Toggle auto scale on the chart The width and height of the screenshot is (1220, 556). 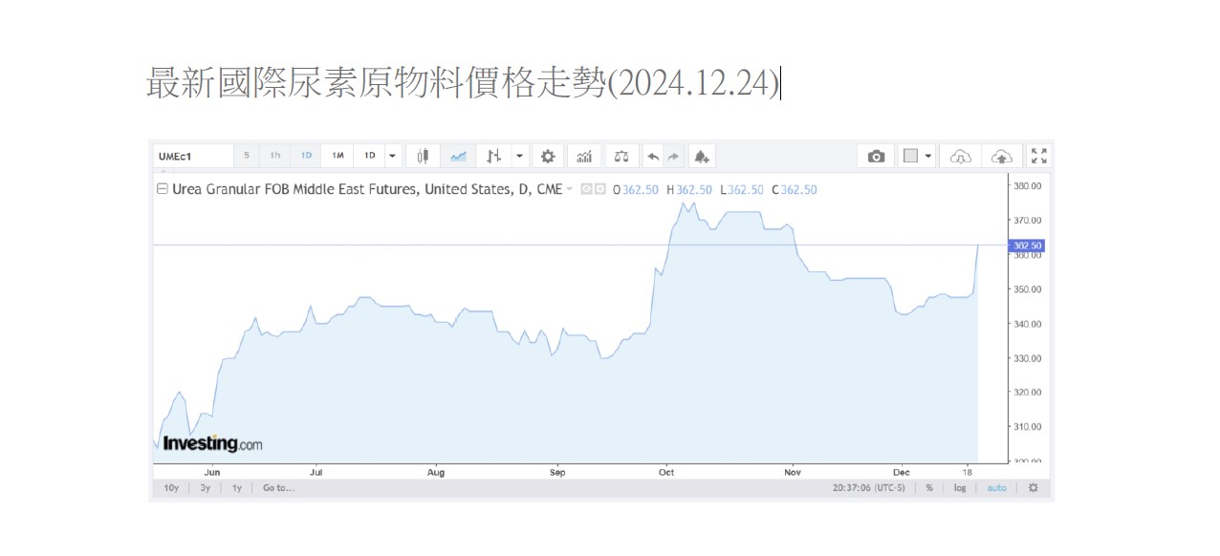[x=996, y=488]
